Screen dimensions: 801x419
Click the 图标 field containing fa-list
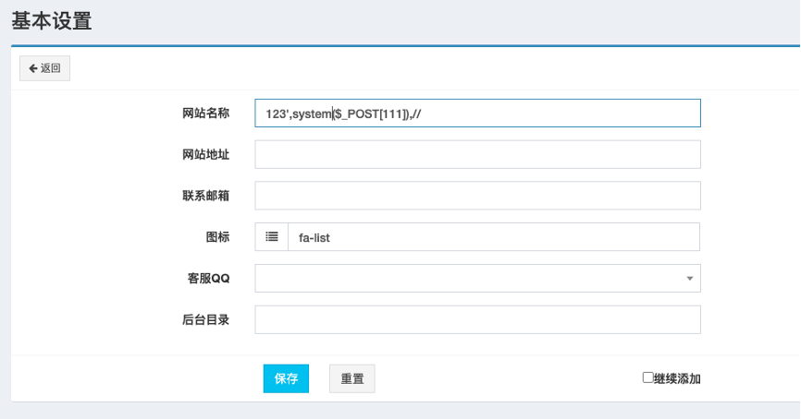pos(494,237)
